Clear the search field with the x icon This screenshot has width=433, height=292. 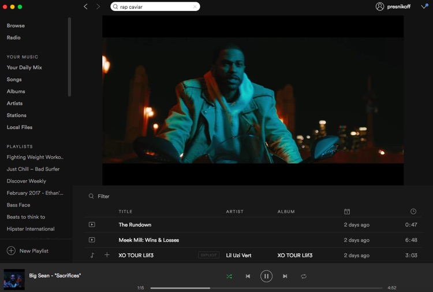pos(195,6)
